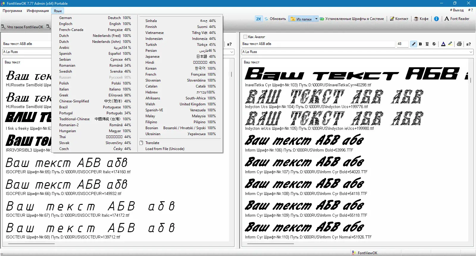Viewport: 476px width, 256px height.
Task: Close the Язык menu via its title
Action: (58, 11)
